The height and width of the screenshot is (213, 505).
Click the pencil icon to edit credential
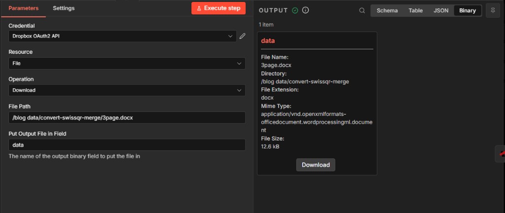[242, 36]
